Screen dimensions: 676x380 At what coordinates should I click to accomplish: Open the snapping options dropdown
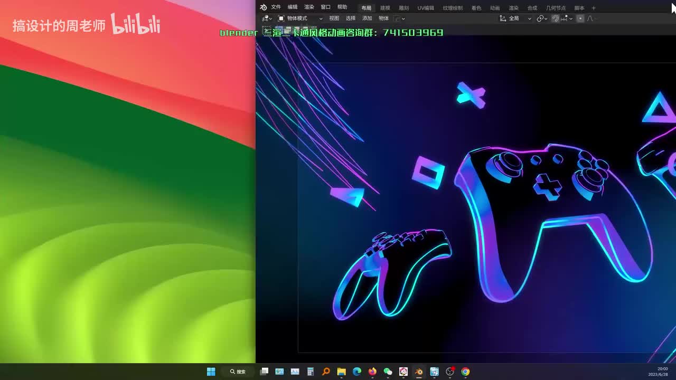[567, 18]
